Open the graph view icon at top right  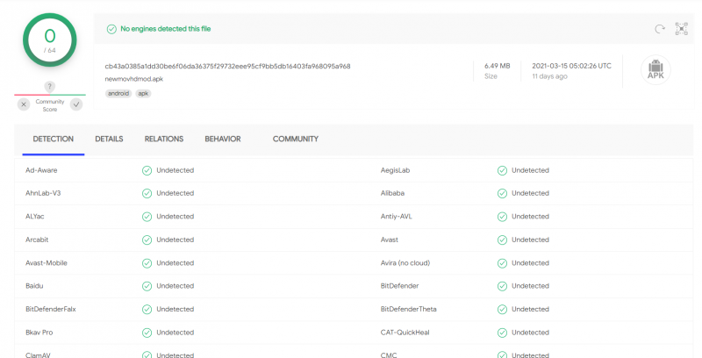coord(681,29)
